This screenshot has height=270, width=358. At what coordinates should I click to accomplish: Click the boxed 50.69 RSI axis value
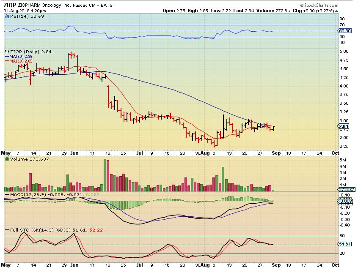345,30
